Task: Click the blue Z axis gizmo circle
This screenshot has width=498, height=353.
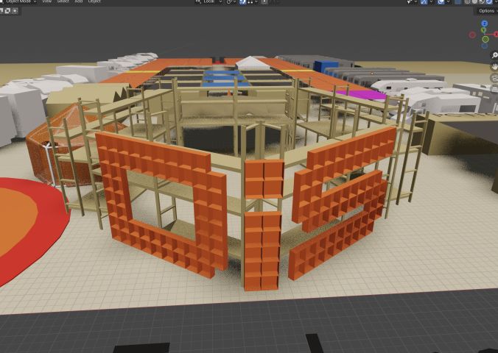Action: tap(484, 24)
